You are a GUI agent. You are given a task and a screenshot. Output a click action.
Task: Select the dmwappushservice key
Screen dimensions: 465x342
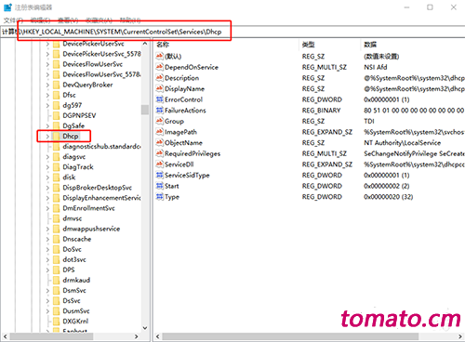(x=91, y=229)
